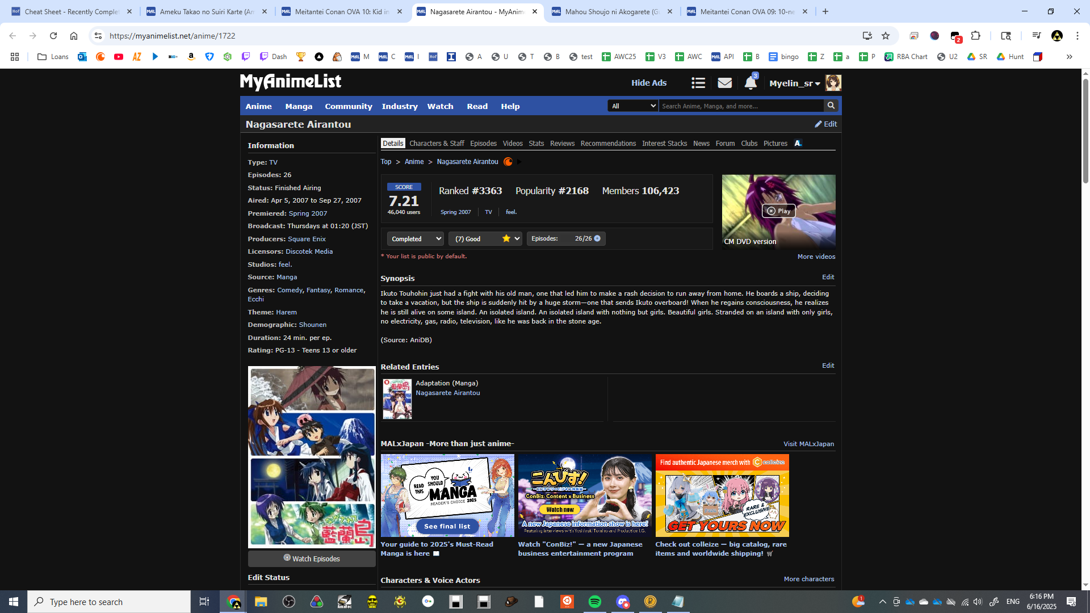
Task: Click the search magnifier button
Action: click(831, 106)
